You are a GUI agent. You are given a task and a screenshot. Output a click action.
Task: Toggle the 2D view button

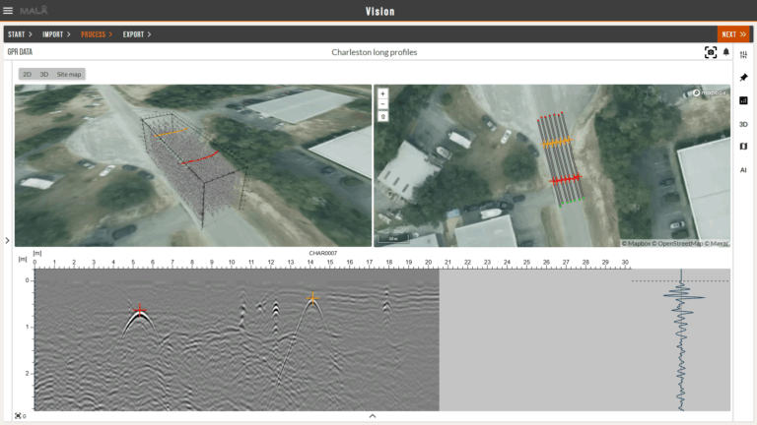[x=28, y=74]
